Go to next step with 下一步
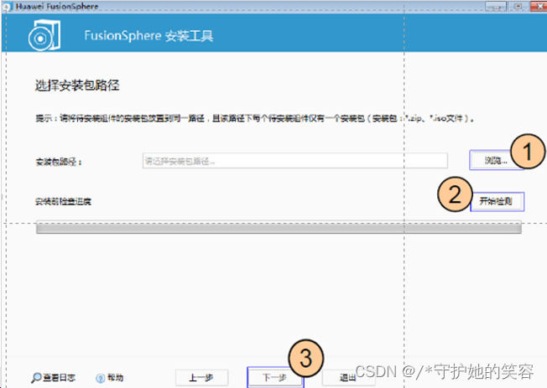This screenshot has height=388, width=547. pos(275,377)
